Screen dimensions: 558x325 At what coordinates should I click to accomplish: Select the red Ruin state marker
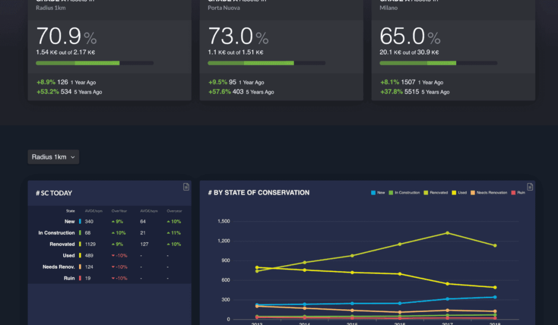coord(80,278)
